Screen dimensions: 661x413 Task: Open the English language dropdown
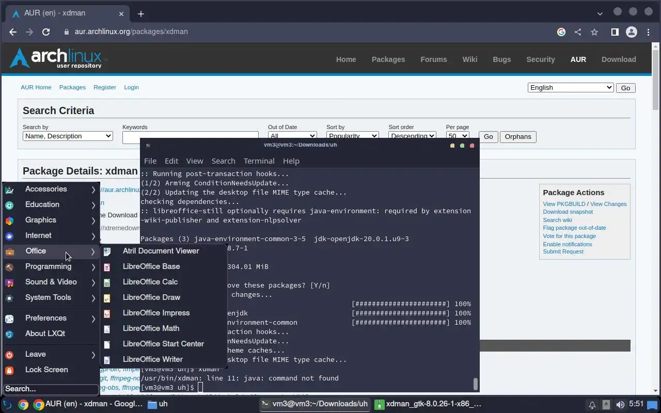point(571,87)
